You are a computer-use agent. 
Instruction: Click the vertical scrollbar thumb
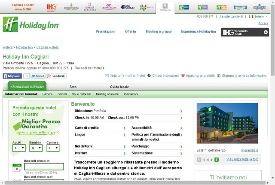tap(273, 39)
